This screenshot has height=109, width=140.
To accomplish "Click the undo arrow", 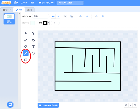I will [x=53, y=16].
